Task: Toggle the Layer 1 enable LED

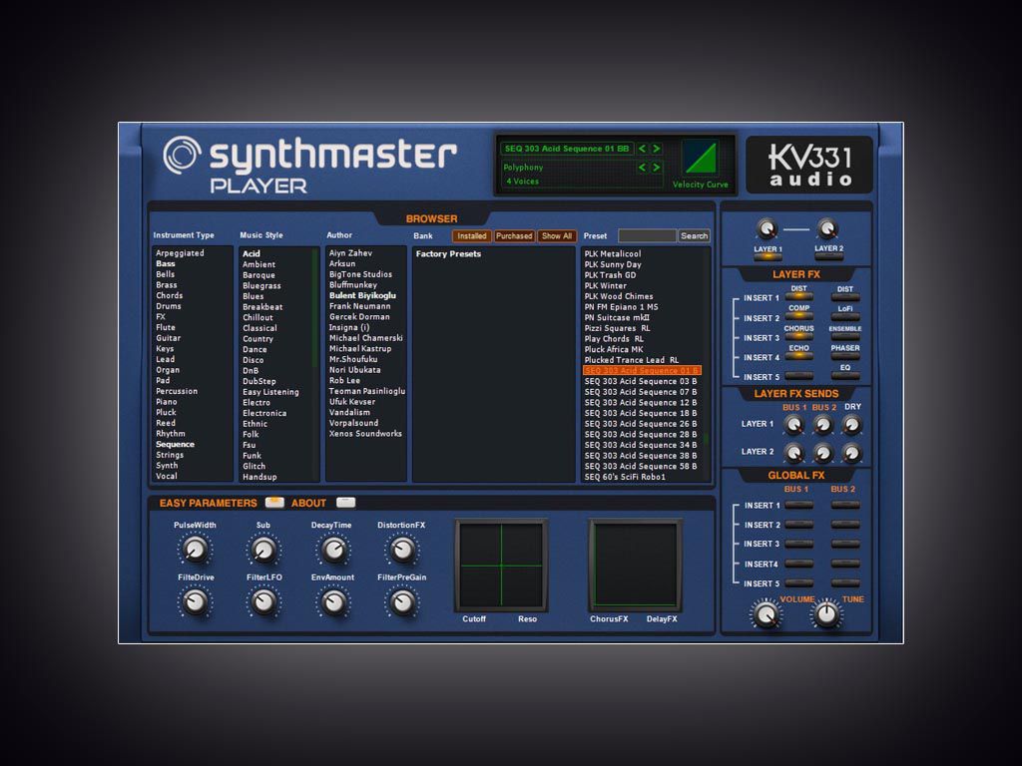Action: click(767, 256)
